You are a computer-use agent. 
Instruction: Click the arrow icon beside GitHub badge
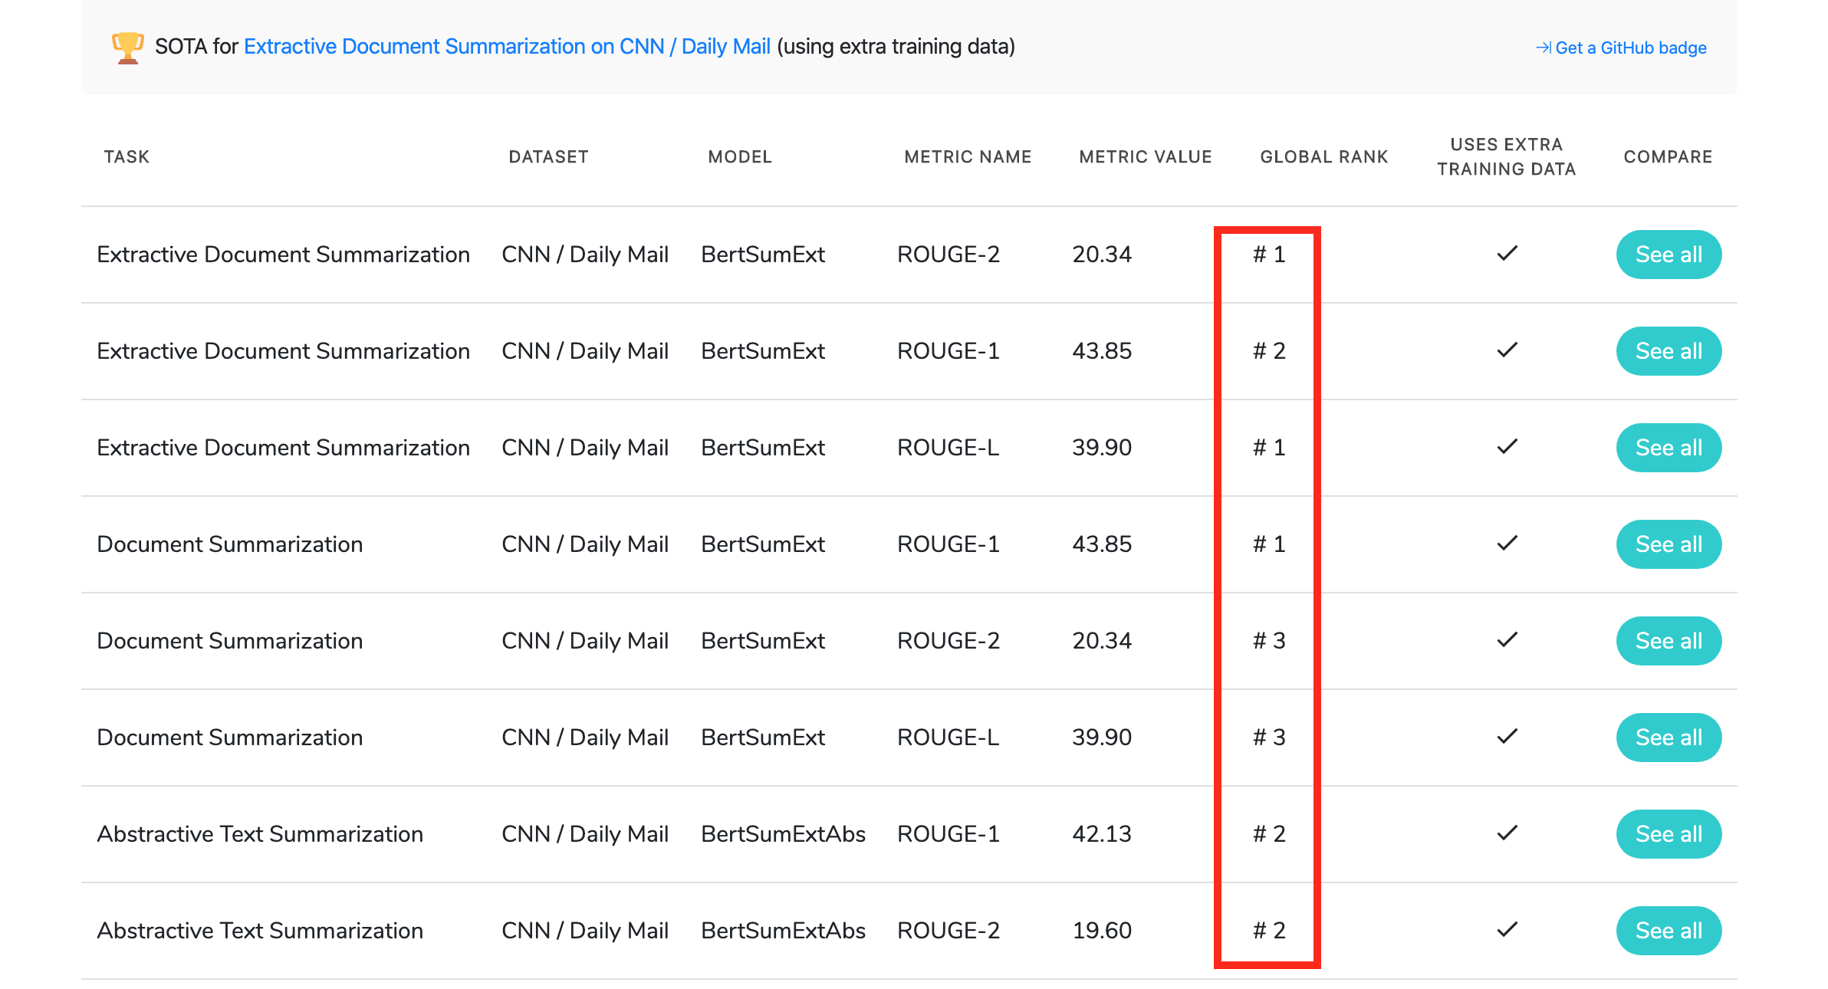click(x=1543, y=48)
